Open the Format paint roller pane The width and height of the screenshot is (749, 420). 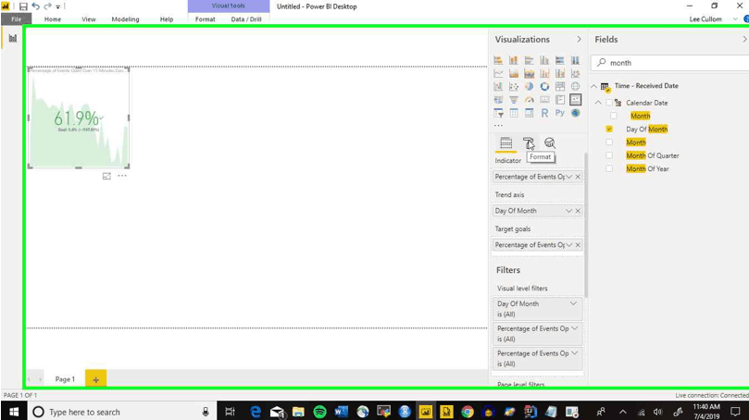[529, 142]
